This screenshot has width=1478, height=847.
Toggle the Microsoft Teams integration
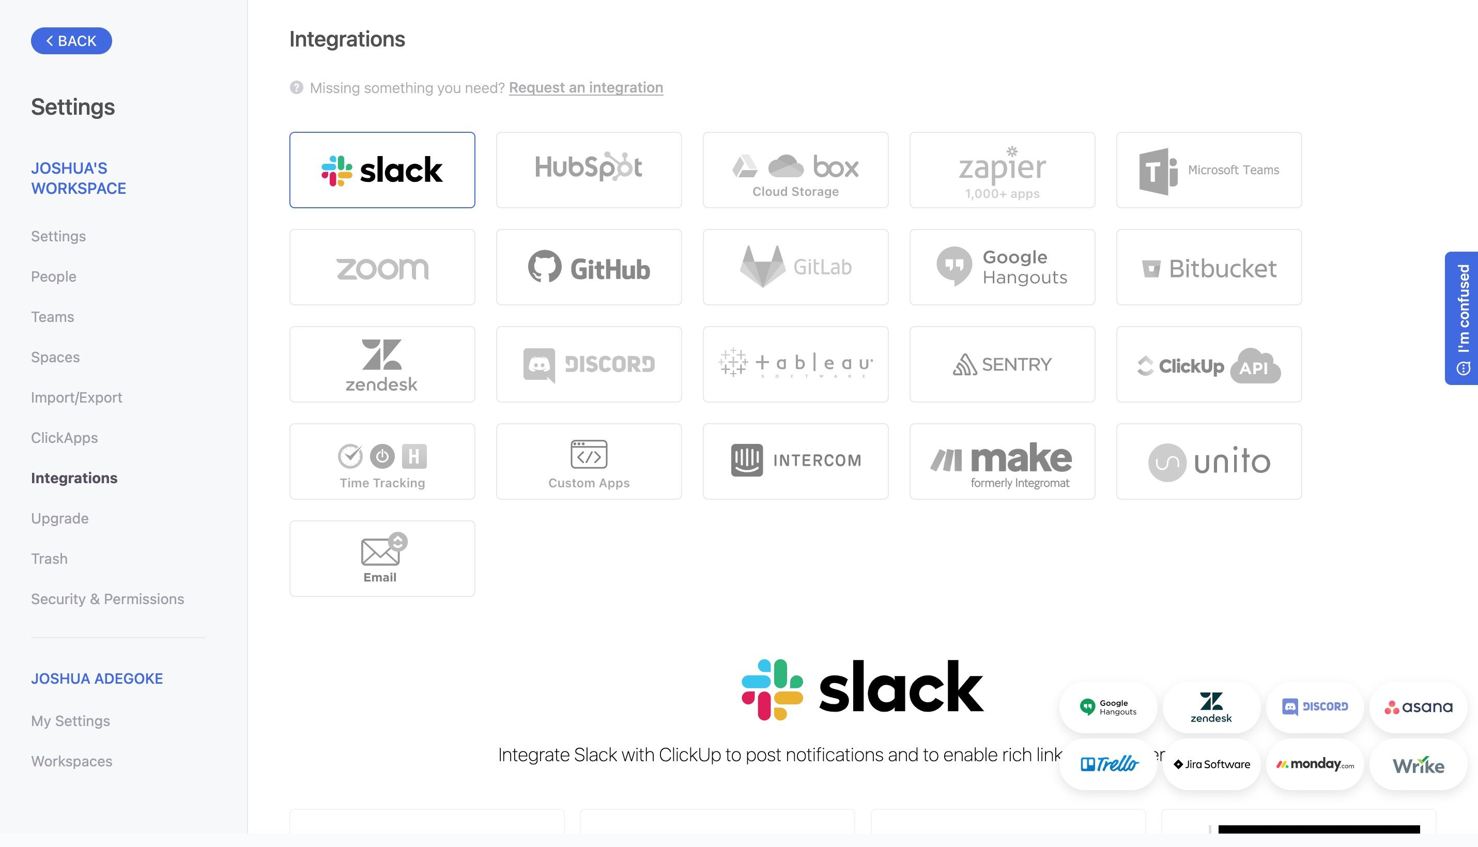1209,170
